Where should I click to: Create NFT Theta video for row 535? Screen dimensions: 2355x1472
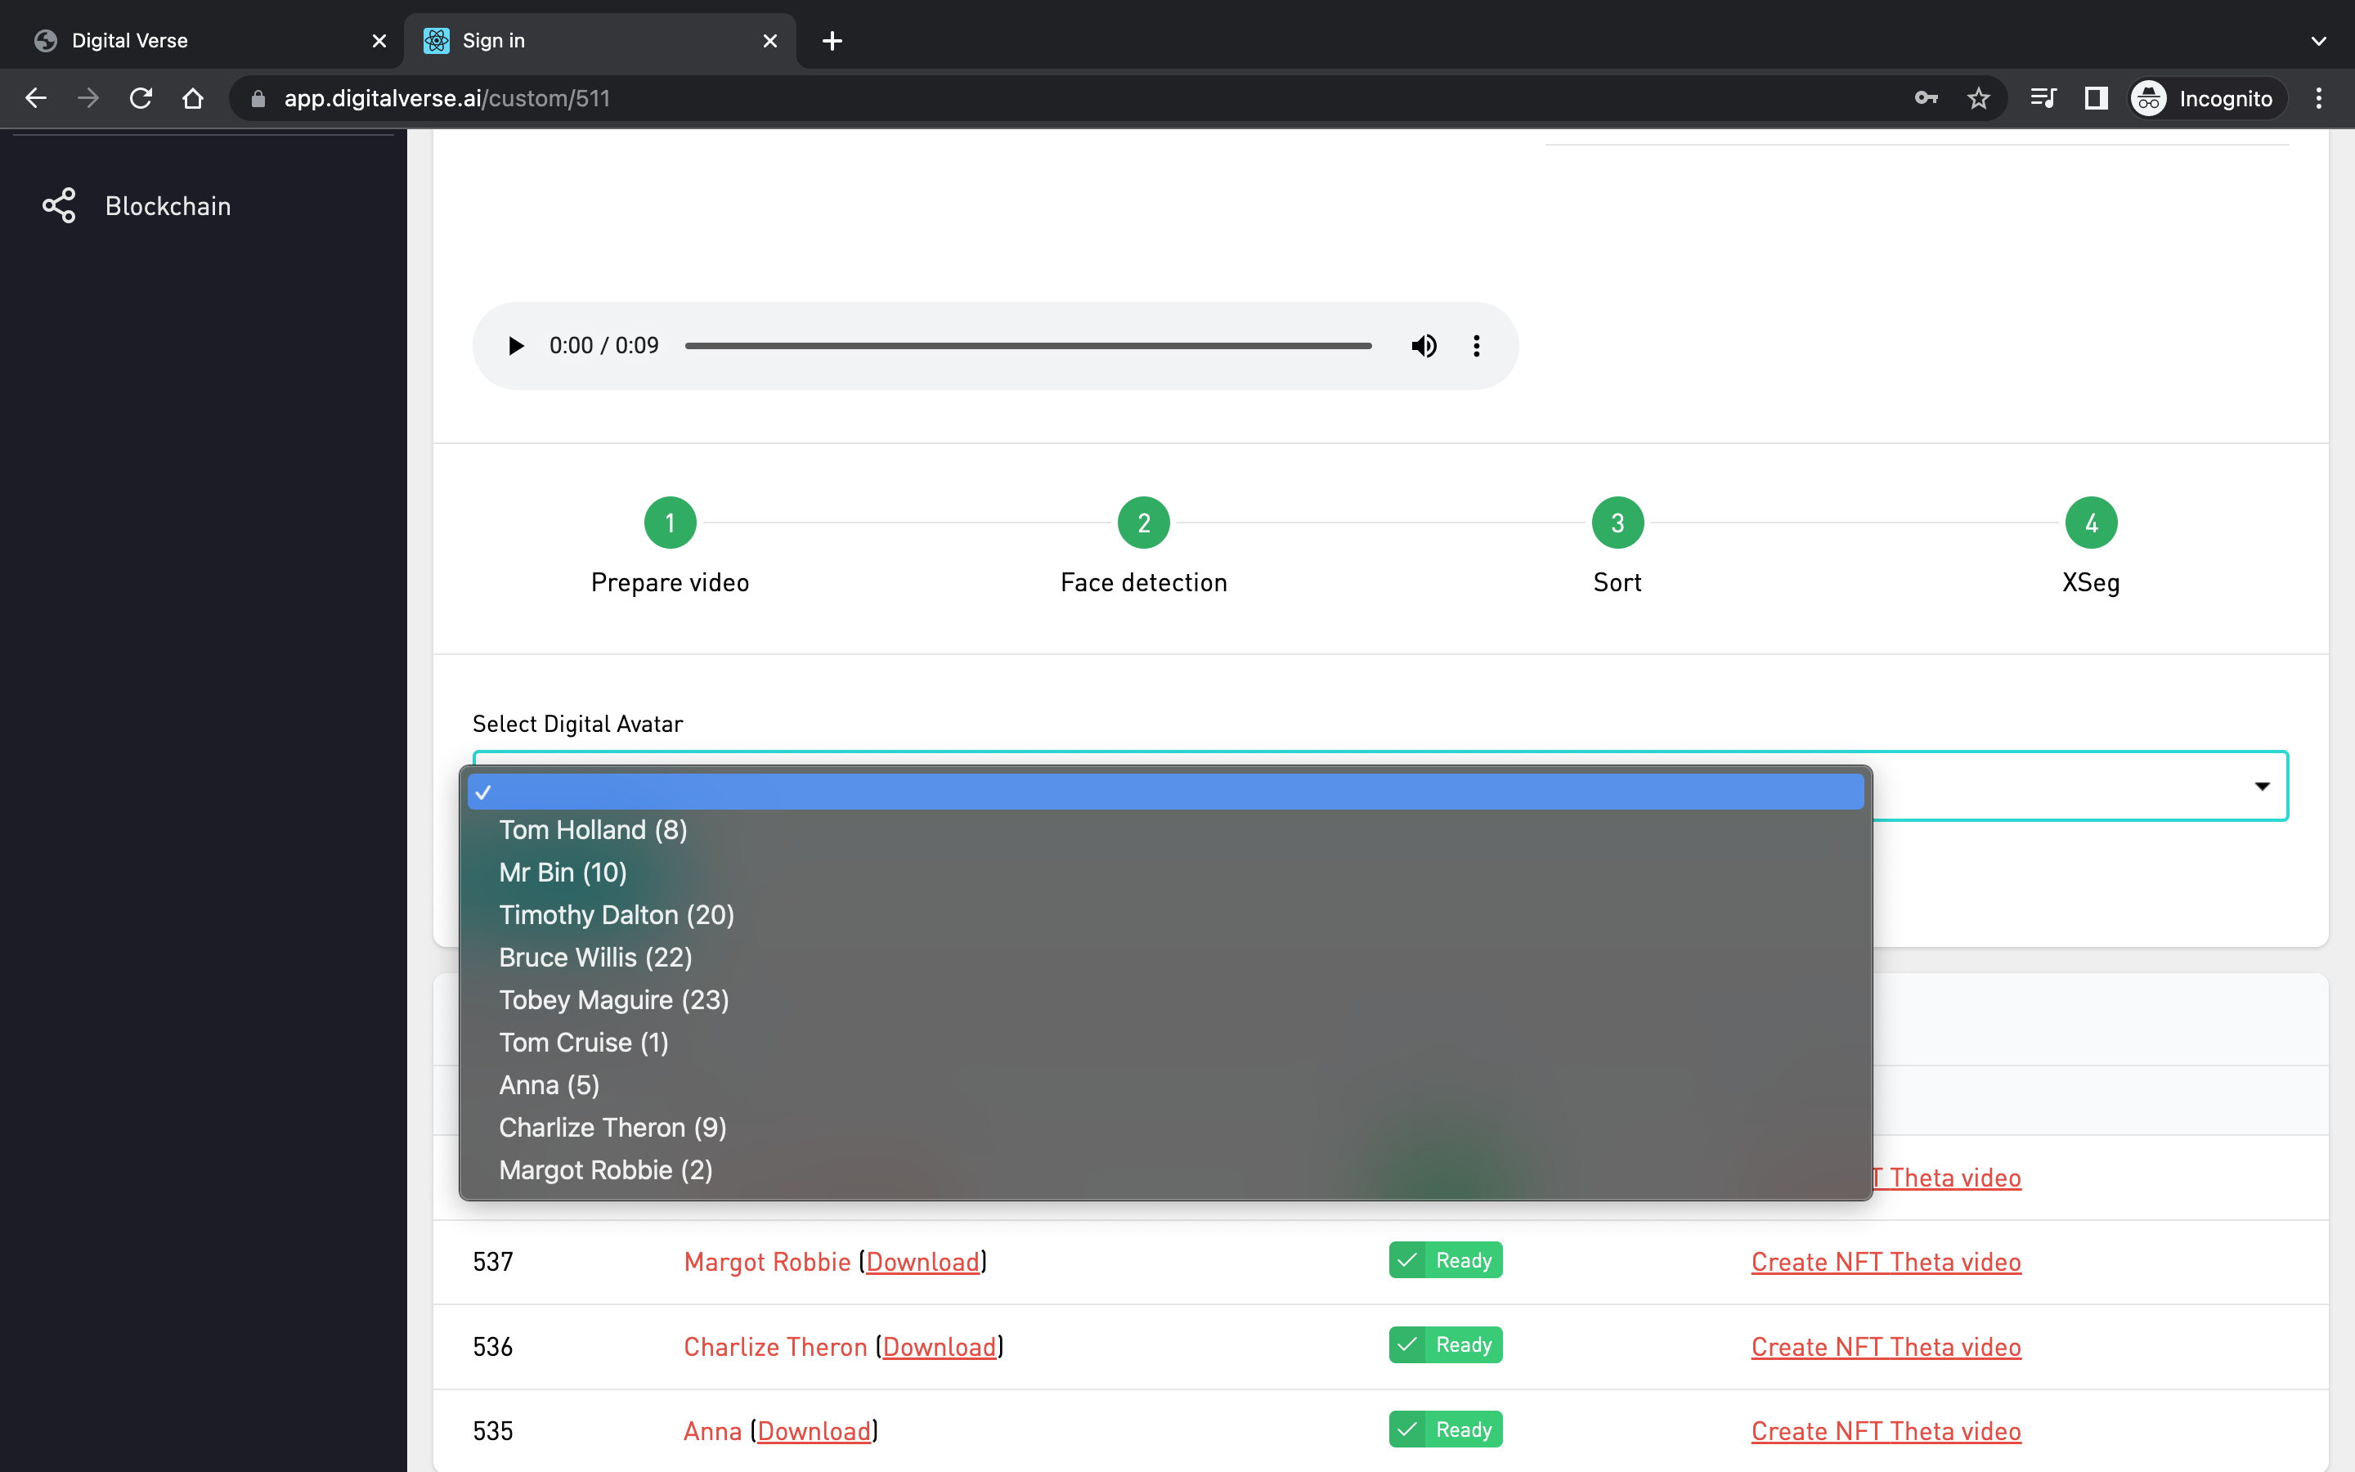pyautogui.click(x=1885, y=1430)
